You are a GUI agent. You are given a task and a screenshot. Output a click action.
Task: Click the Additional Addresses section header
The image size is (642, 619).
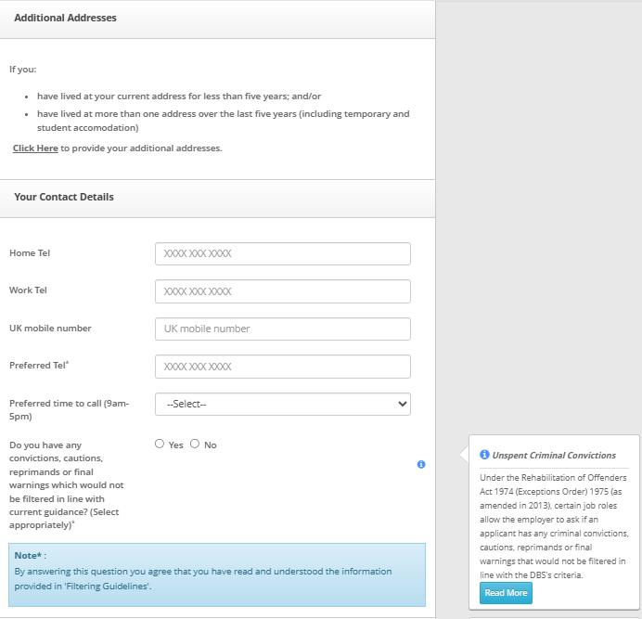pos(65,18)
